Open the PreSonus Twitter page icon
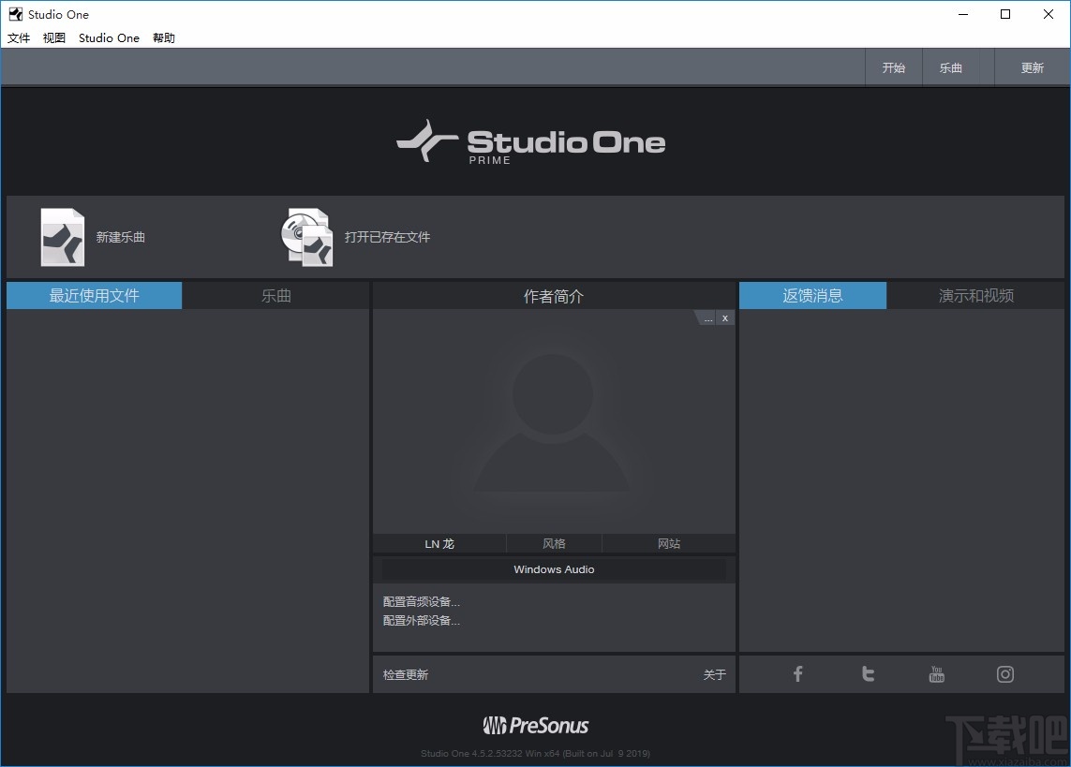Screen dimensions: 1071x767 tap(869, 674)
